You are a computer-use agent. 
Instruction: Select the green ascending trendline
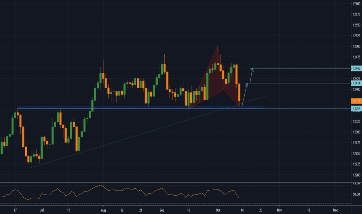tap(148, 132)
